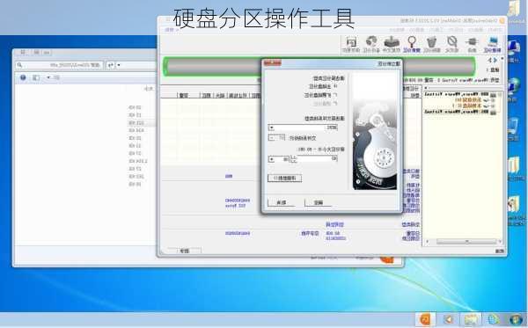528x328 pixels.
Task: Select the extended partition radio button
Action: (335, 95)
